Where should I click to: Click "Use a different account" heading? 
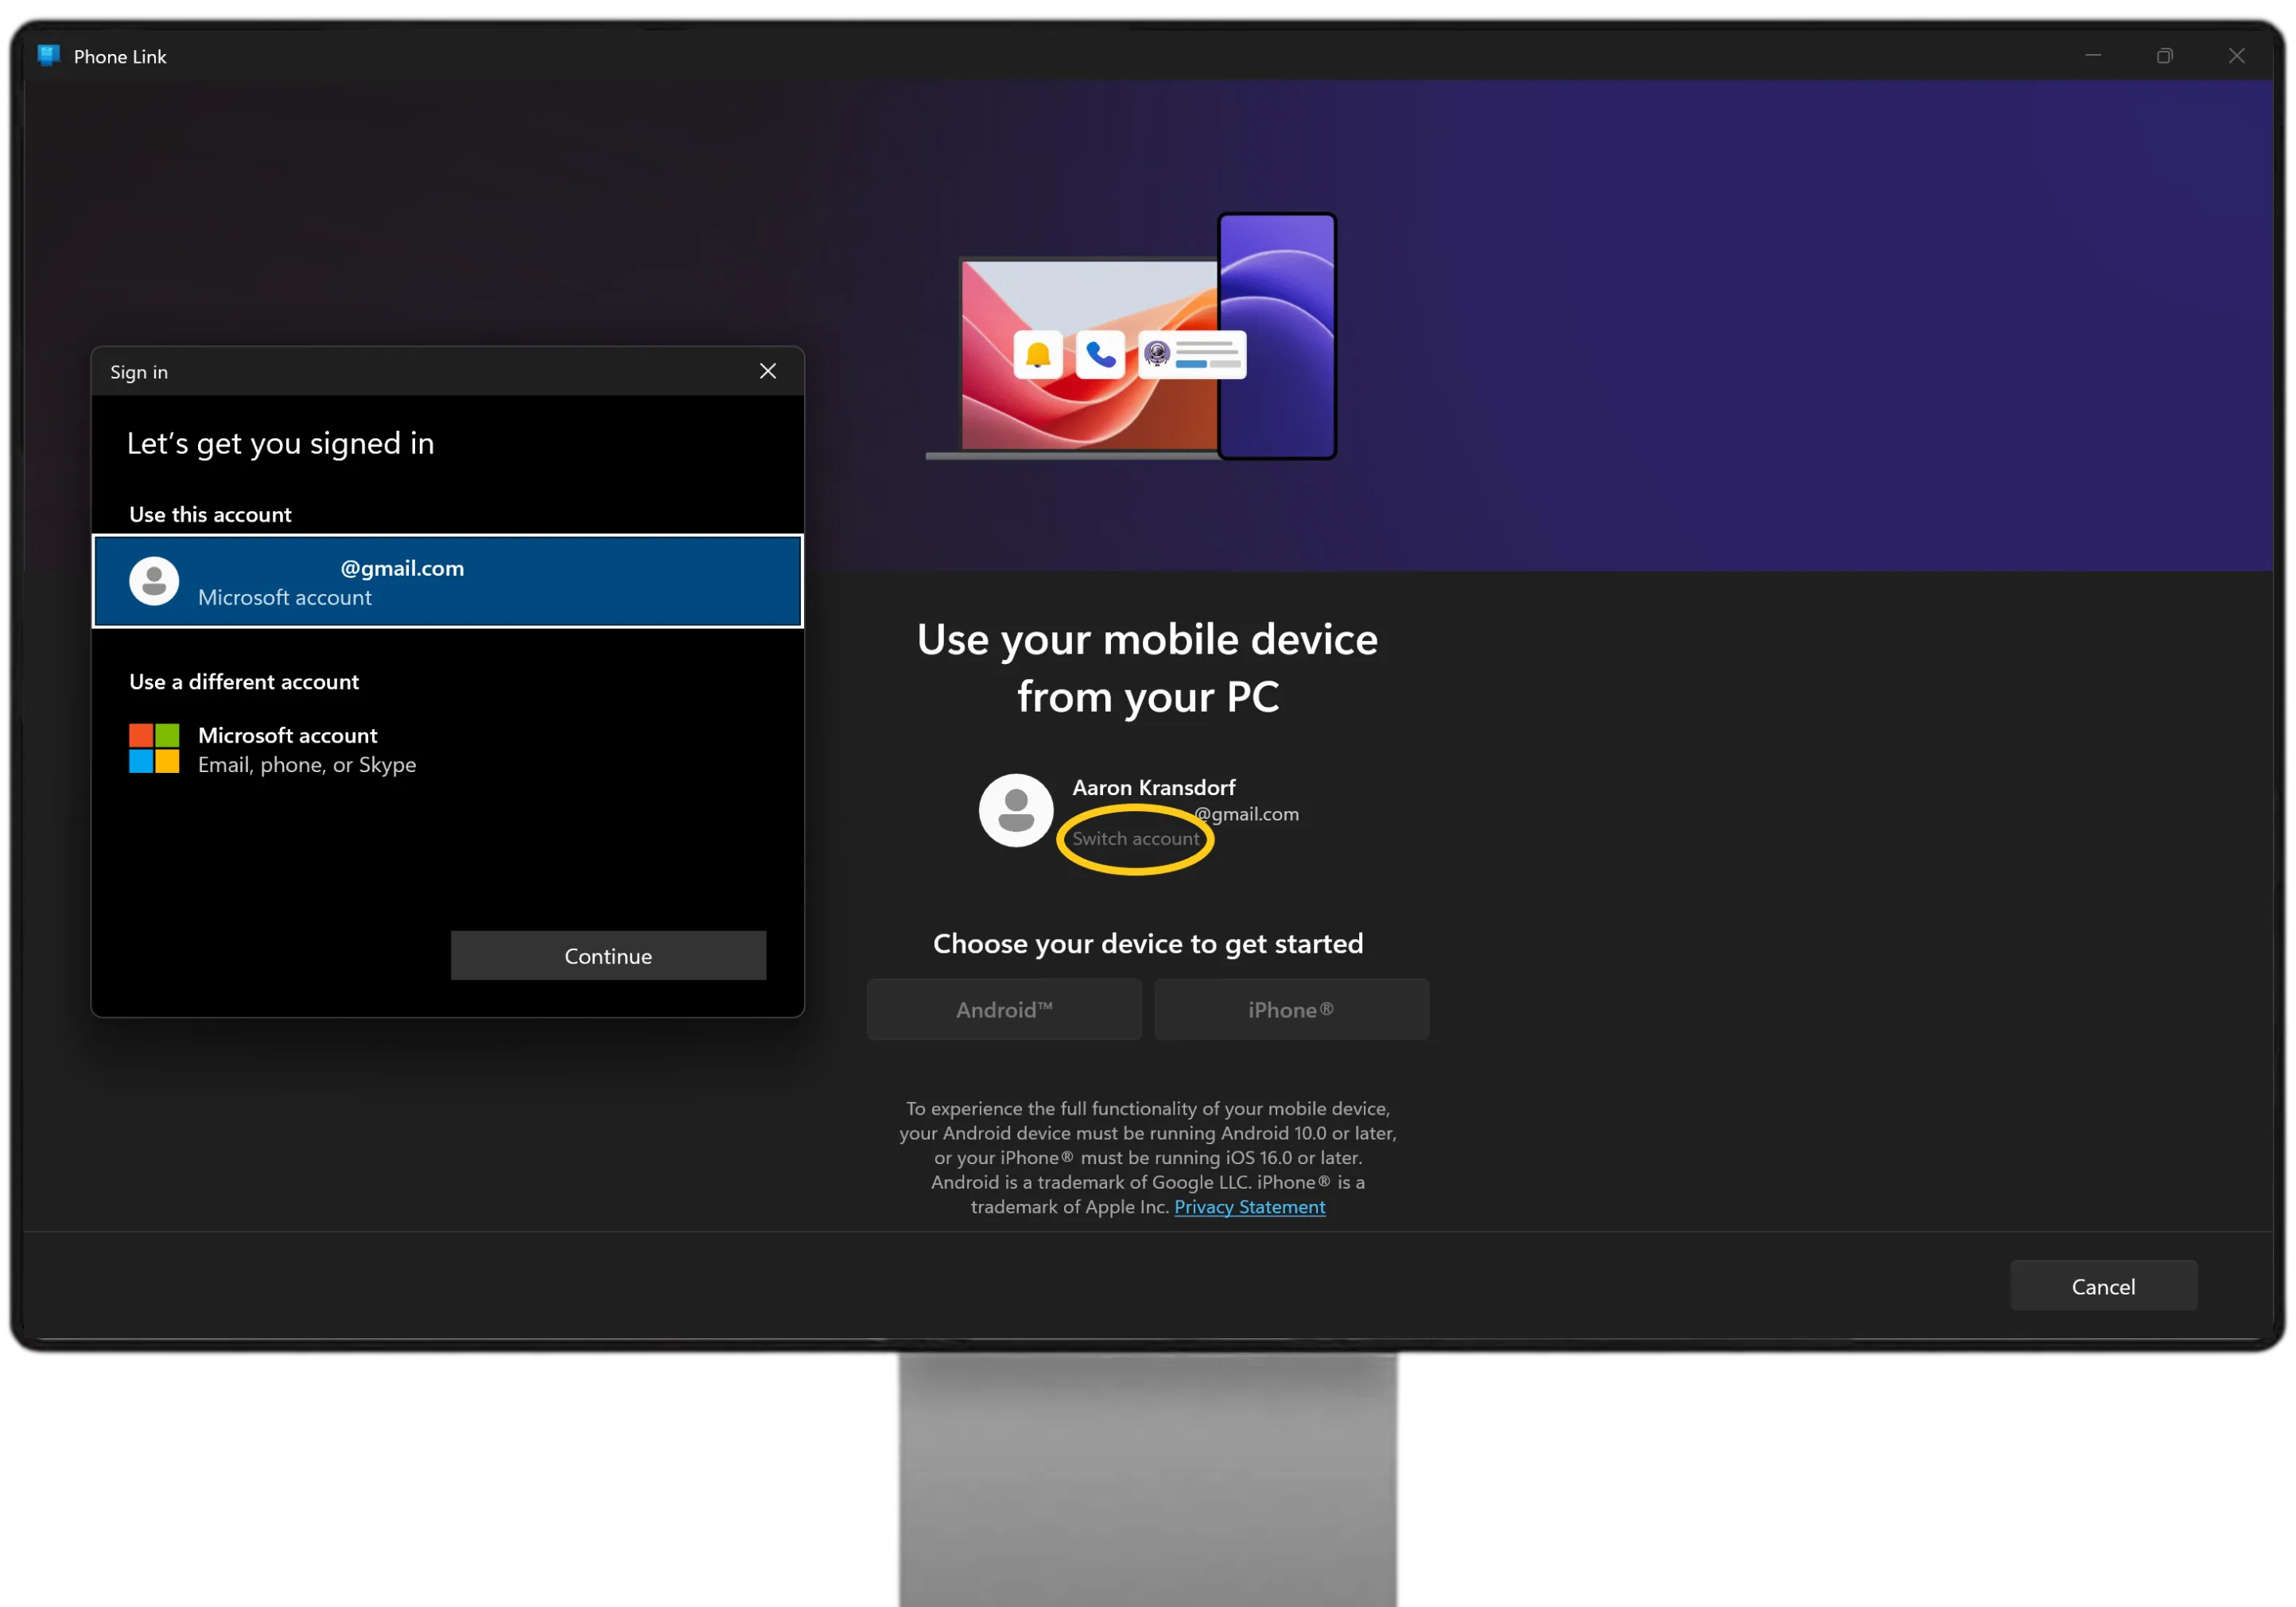point(244,682)
